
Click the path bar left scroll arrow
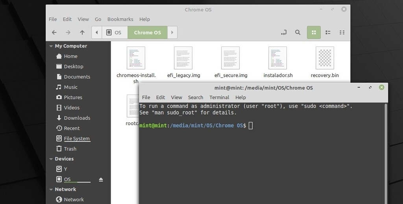[x=97, y=32]
